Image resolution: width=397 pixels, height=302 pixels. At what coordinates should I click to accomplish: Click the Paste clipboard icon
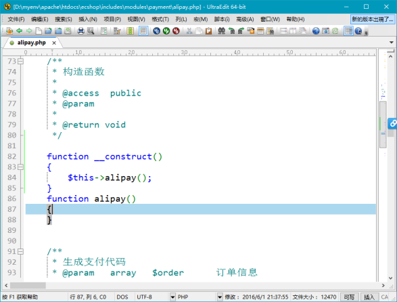208,31
